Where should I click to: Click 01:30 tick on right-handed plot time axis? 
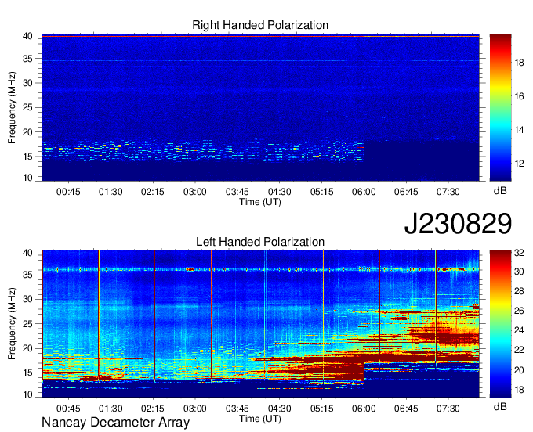111,192
